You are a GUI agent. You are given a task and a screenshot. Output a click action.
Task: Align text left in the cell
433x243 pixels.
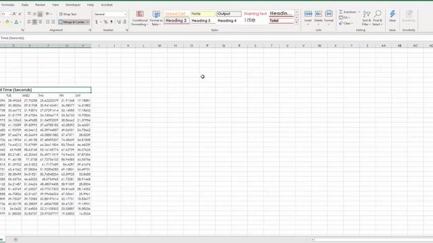click(x=29, y=22)
